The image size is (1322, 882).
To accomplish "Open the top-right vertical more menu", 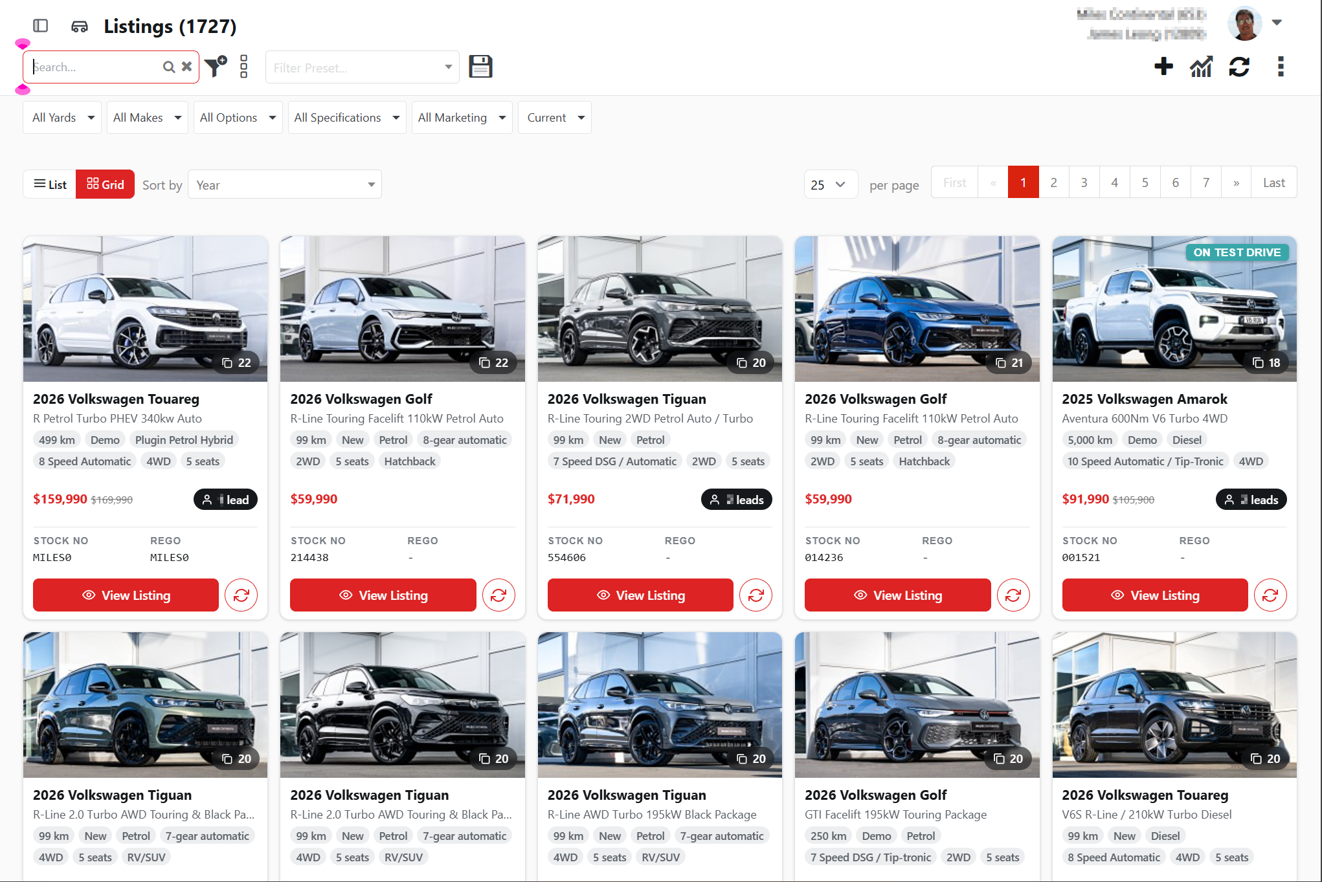I will [x=1281, y=66].
